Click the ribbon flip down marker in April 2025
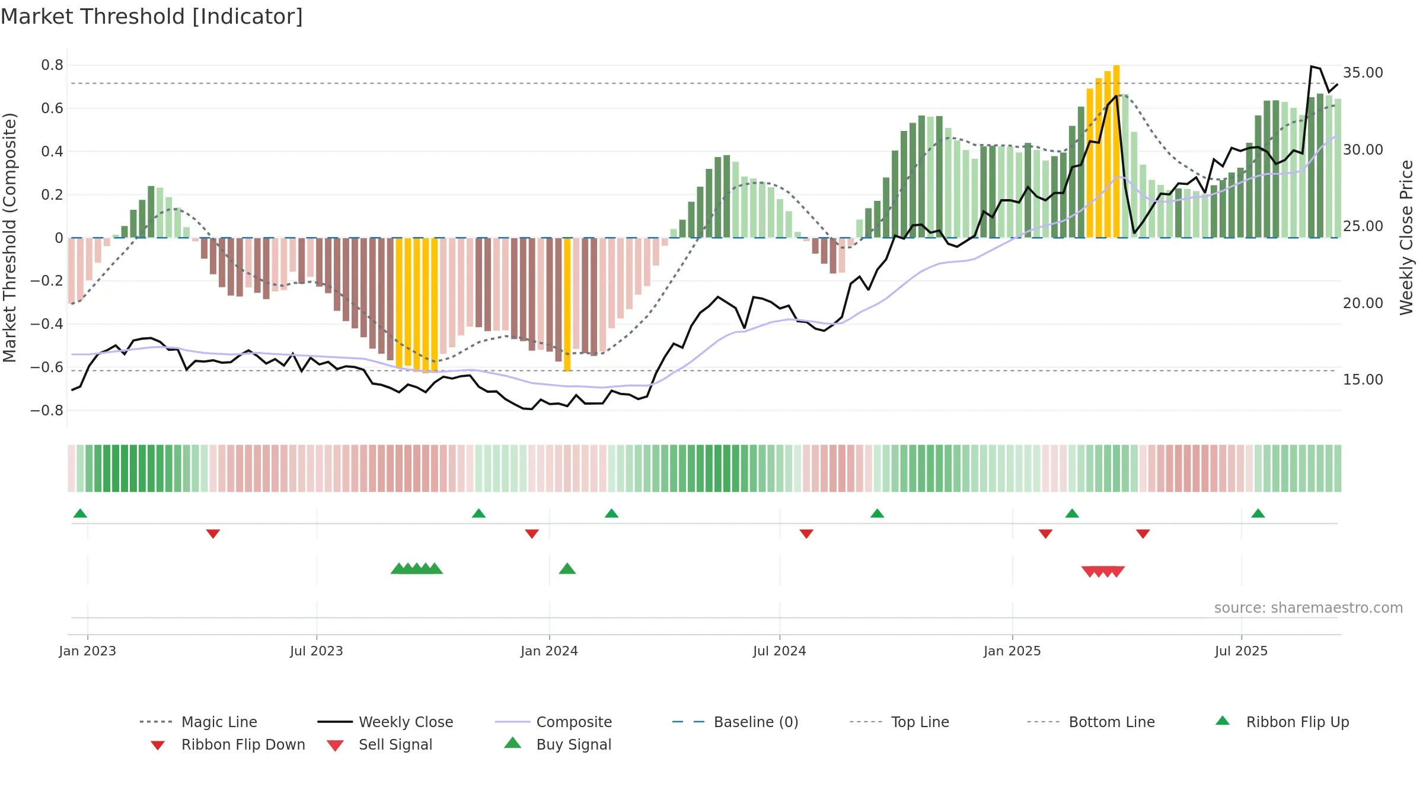1423x800 pixels. (x=1143, y=534)
